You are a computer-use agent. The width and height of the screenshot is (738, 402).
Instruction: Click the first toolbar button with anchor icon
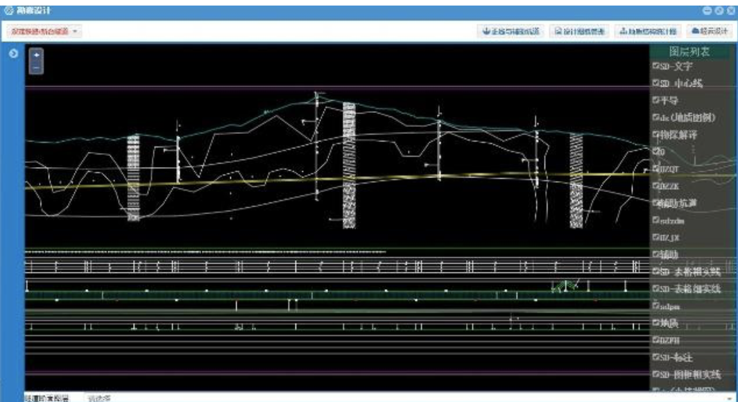[x=512, y=31]
